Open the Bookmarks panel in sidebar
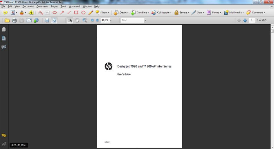 [4, 38]
